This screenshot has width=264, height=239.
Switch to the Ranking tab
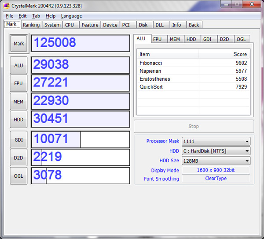tap(31, 25)
